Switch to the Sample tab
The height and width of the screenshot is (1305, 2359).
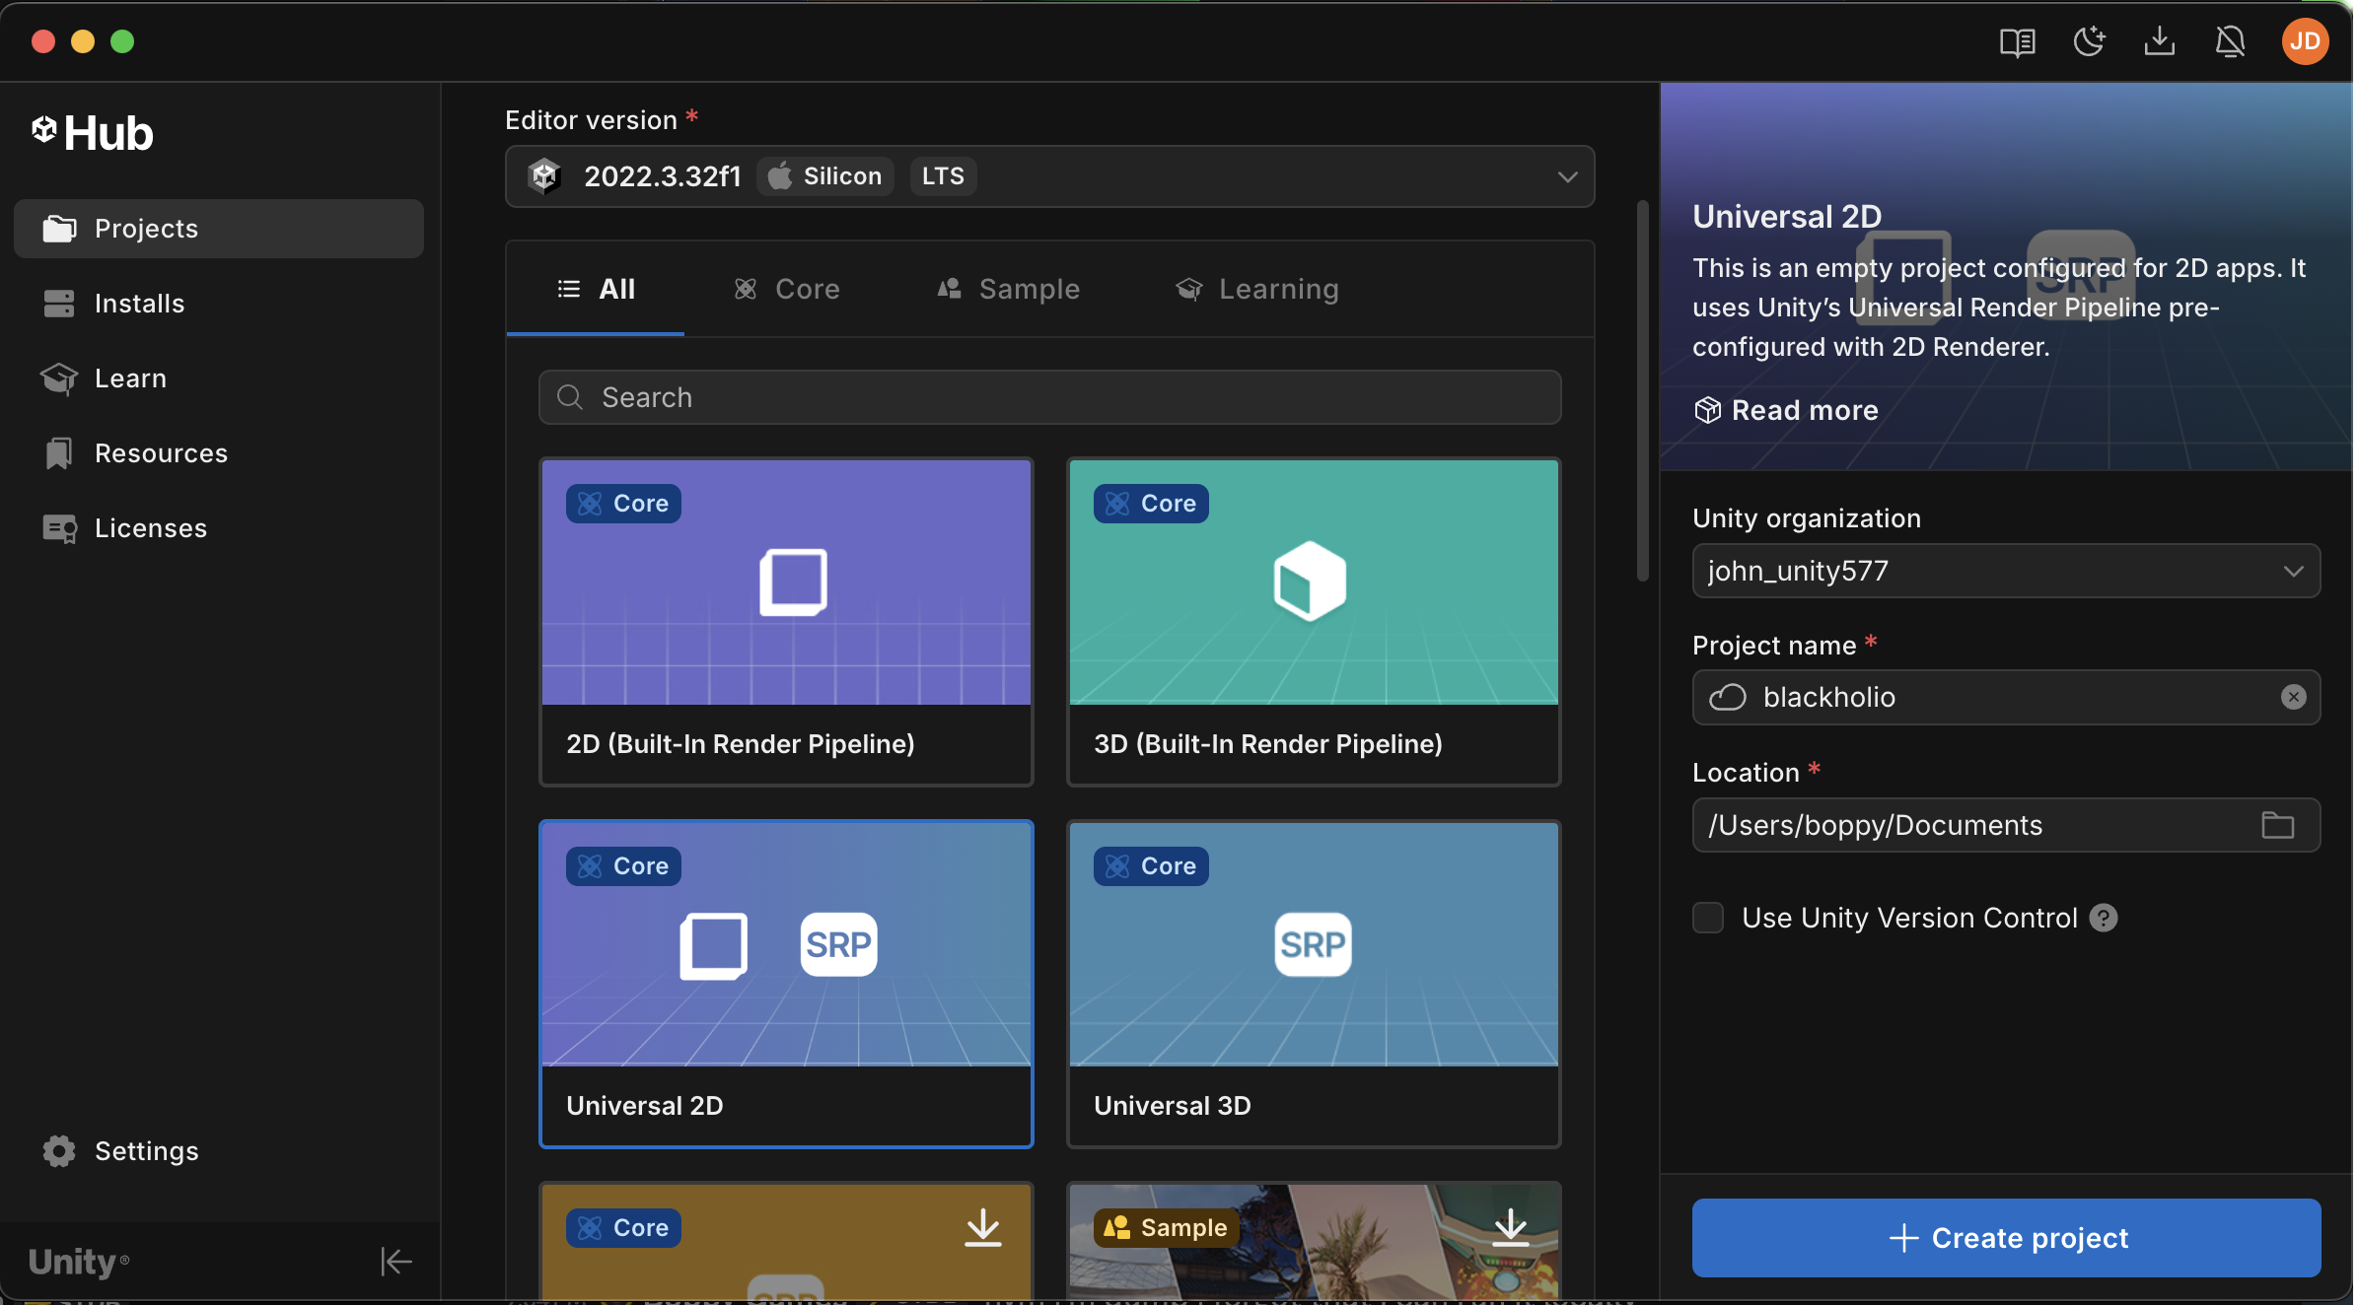pos(1009,289)
